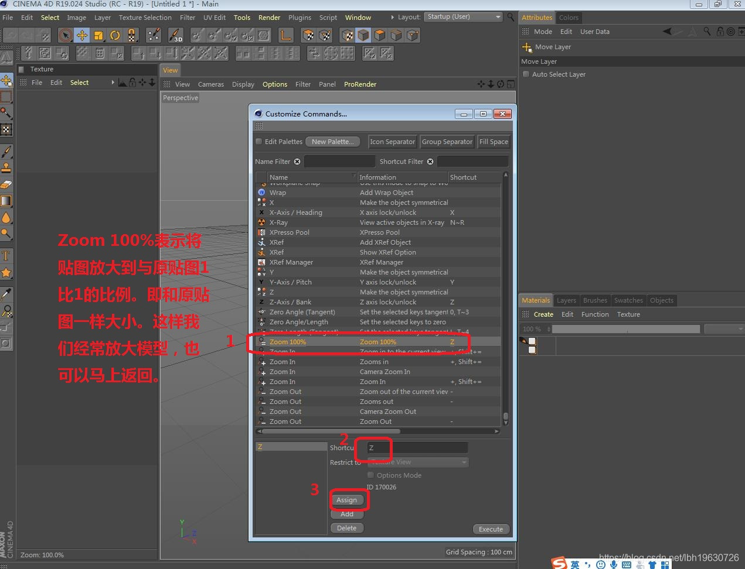
Task: Select the Live Selection arrow tool
Action: click(66, 36)
